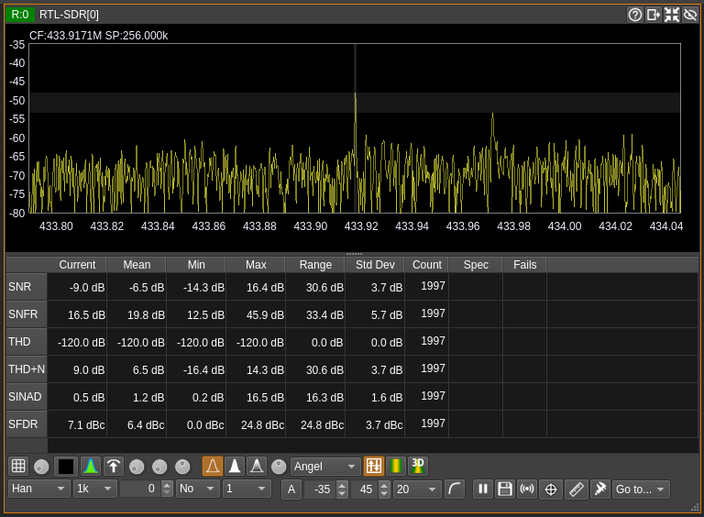Click the Count column header
Screen dimensions: 704x517
click(x=427, y=265)
